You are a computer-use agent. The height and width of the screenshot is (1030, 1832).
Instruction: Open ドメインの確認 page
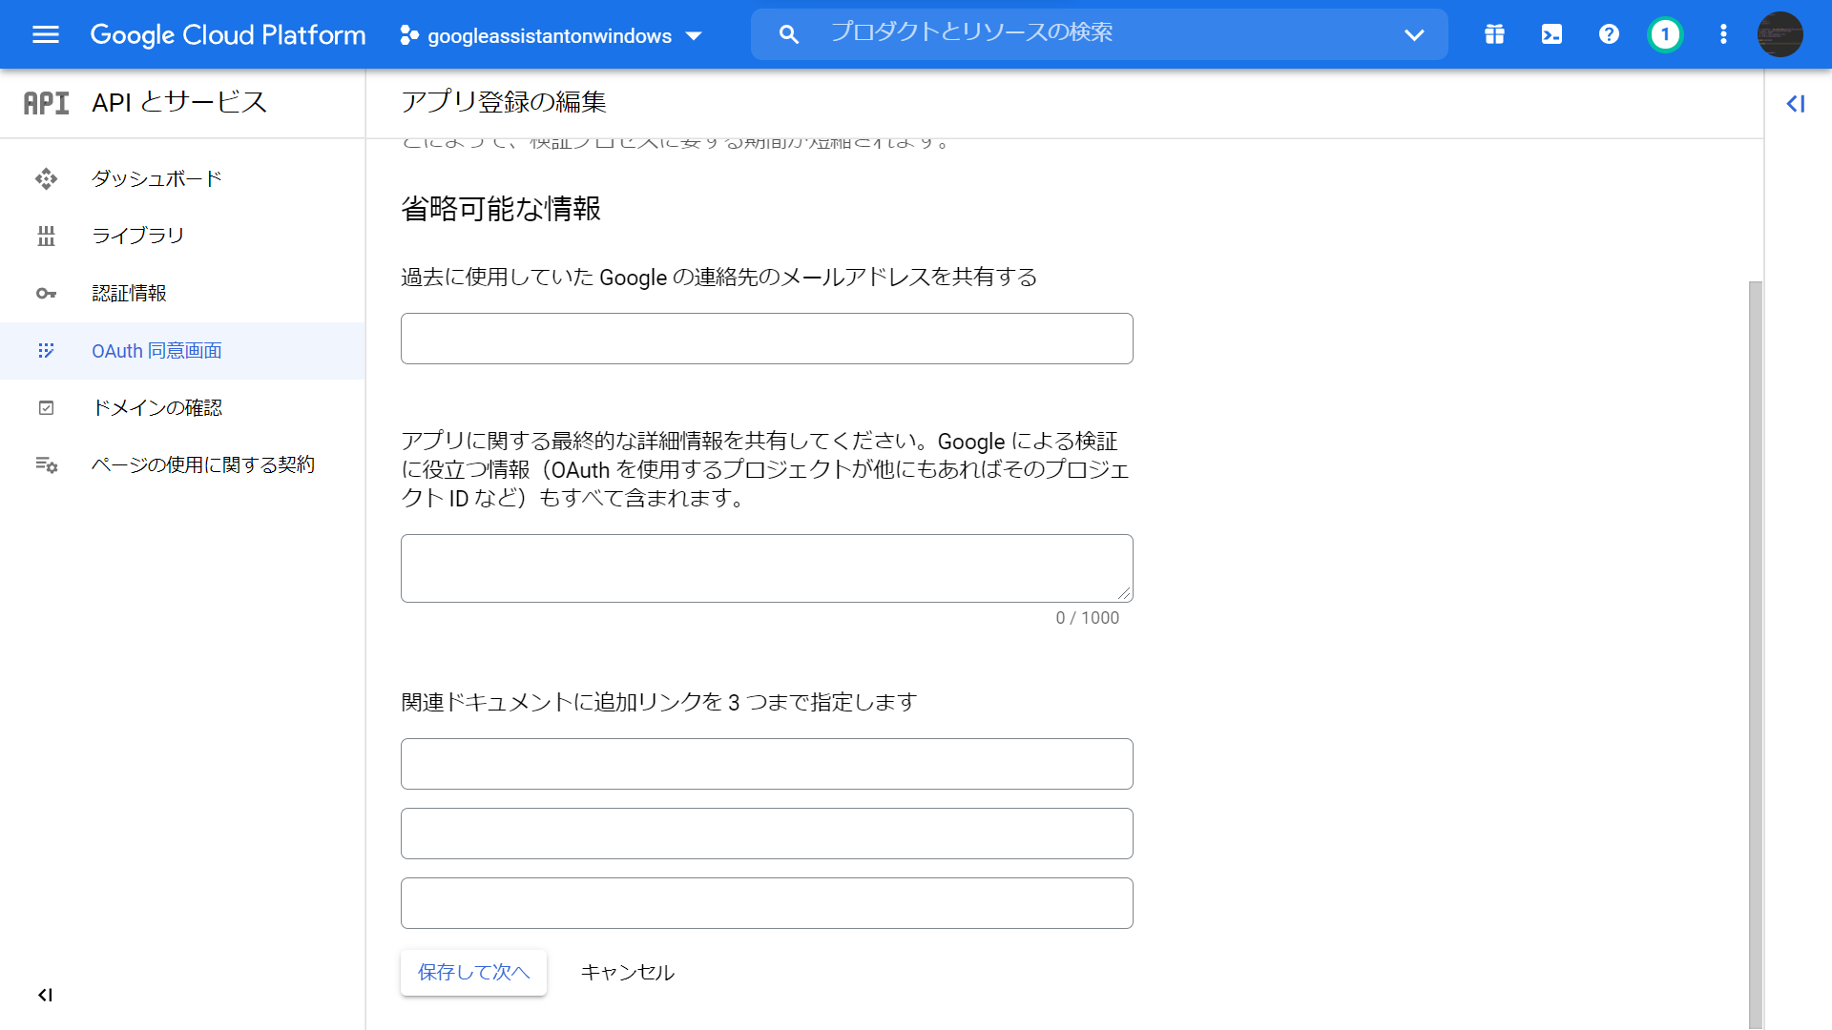(156, 407)
